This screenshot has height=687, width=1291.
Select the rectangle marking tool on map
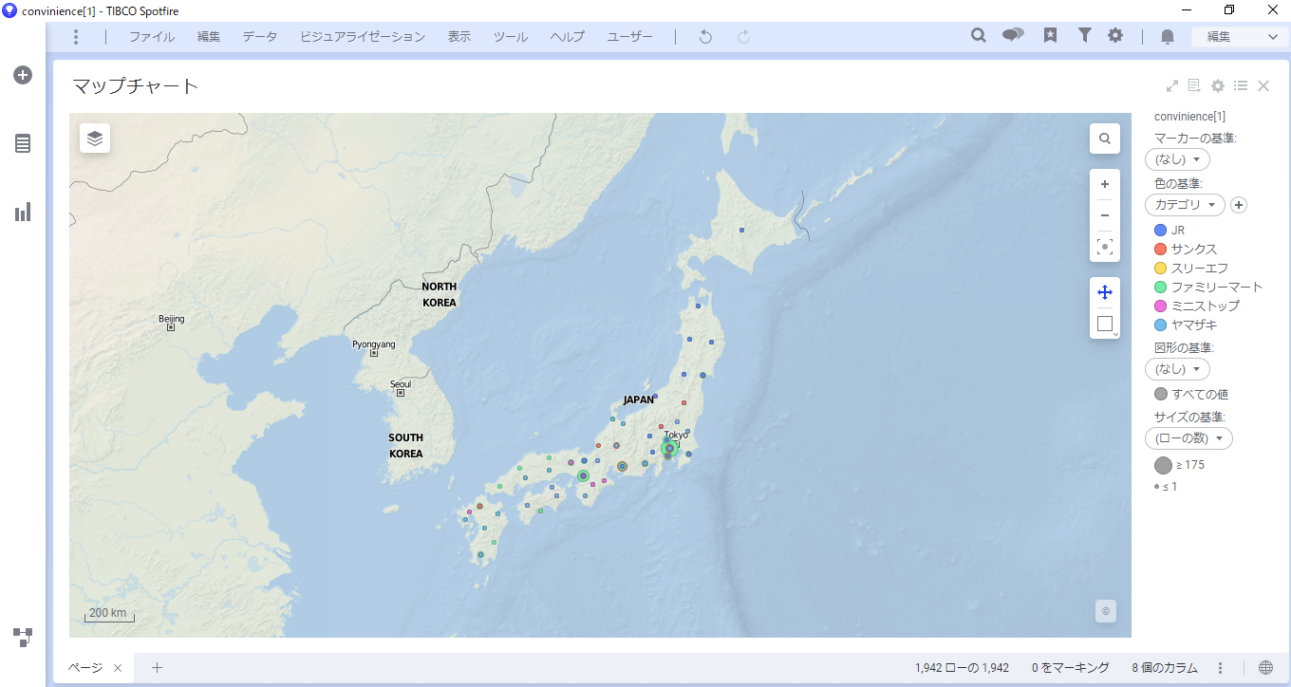point(1105,324)
